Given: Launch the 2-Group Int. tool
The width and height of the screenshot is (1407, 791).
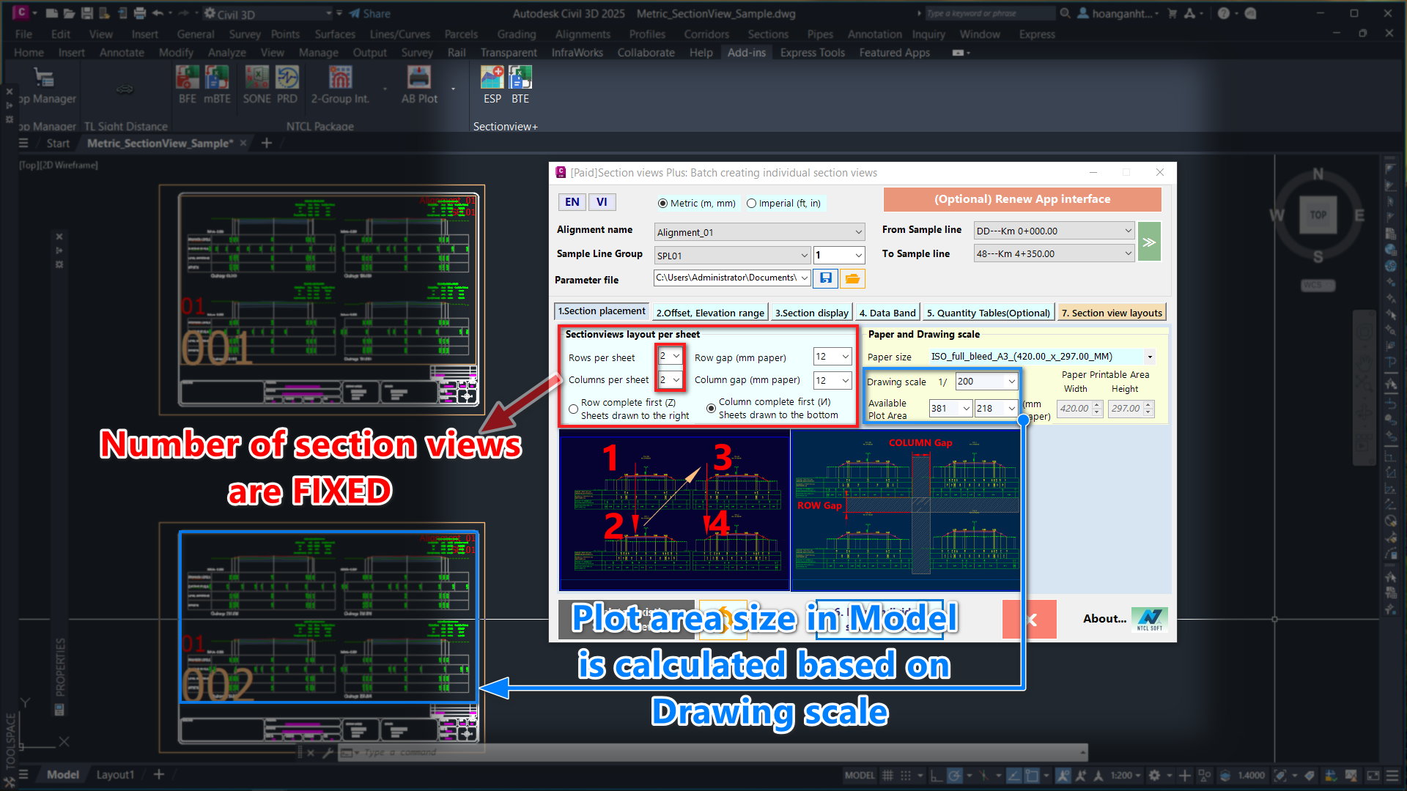Looking at the screenshot, I should click(340, 77).
